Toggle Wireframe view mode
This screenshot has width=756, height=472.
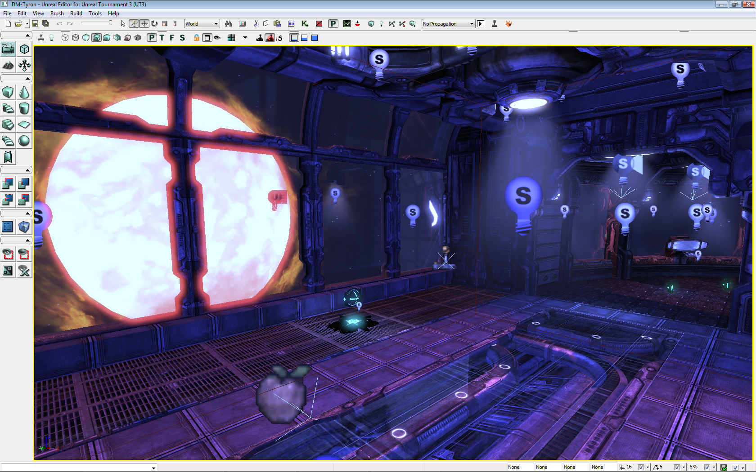(76, 38)
